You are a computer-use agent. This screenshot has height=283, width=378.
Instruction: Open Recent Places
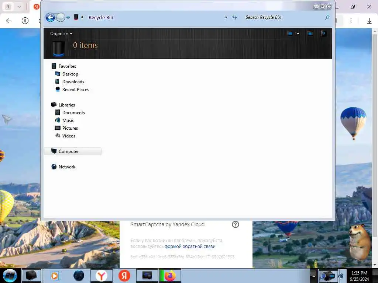(x=75, y=89)
